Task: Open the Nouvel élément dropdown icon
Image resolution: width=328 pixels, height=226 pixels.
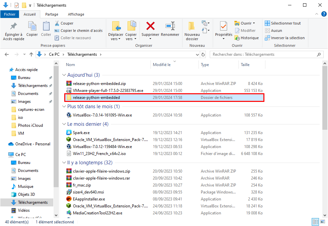Action: point(205,23)
